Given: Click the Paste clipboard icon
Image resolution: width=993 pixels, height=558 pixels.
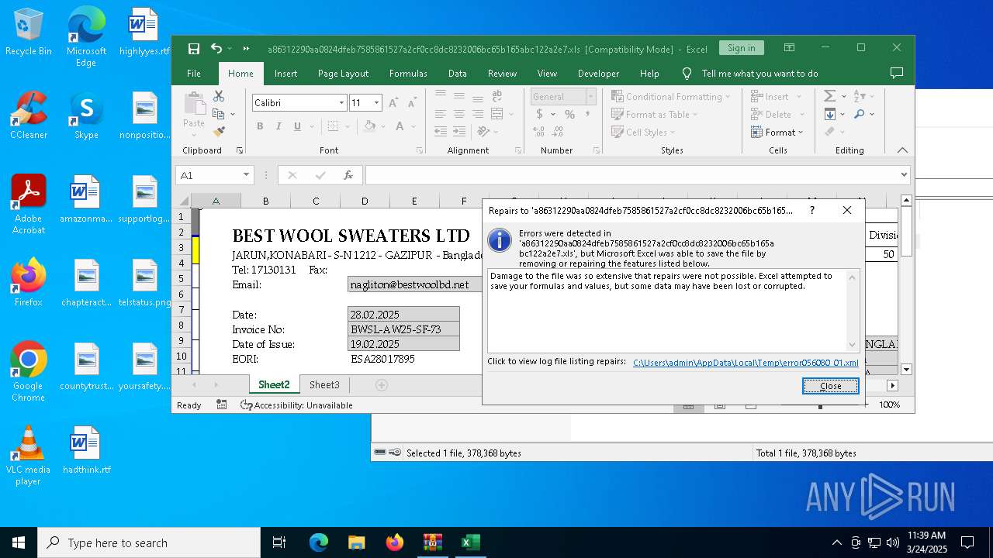Looking at the screenshot, I should pos(194,104).
